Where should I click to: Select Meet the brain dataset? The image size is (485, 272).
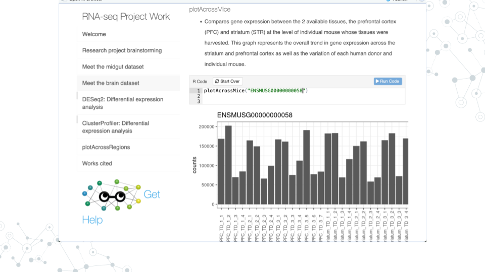111,83
